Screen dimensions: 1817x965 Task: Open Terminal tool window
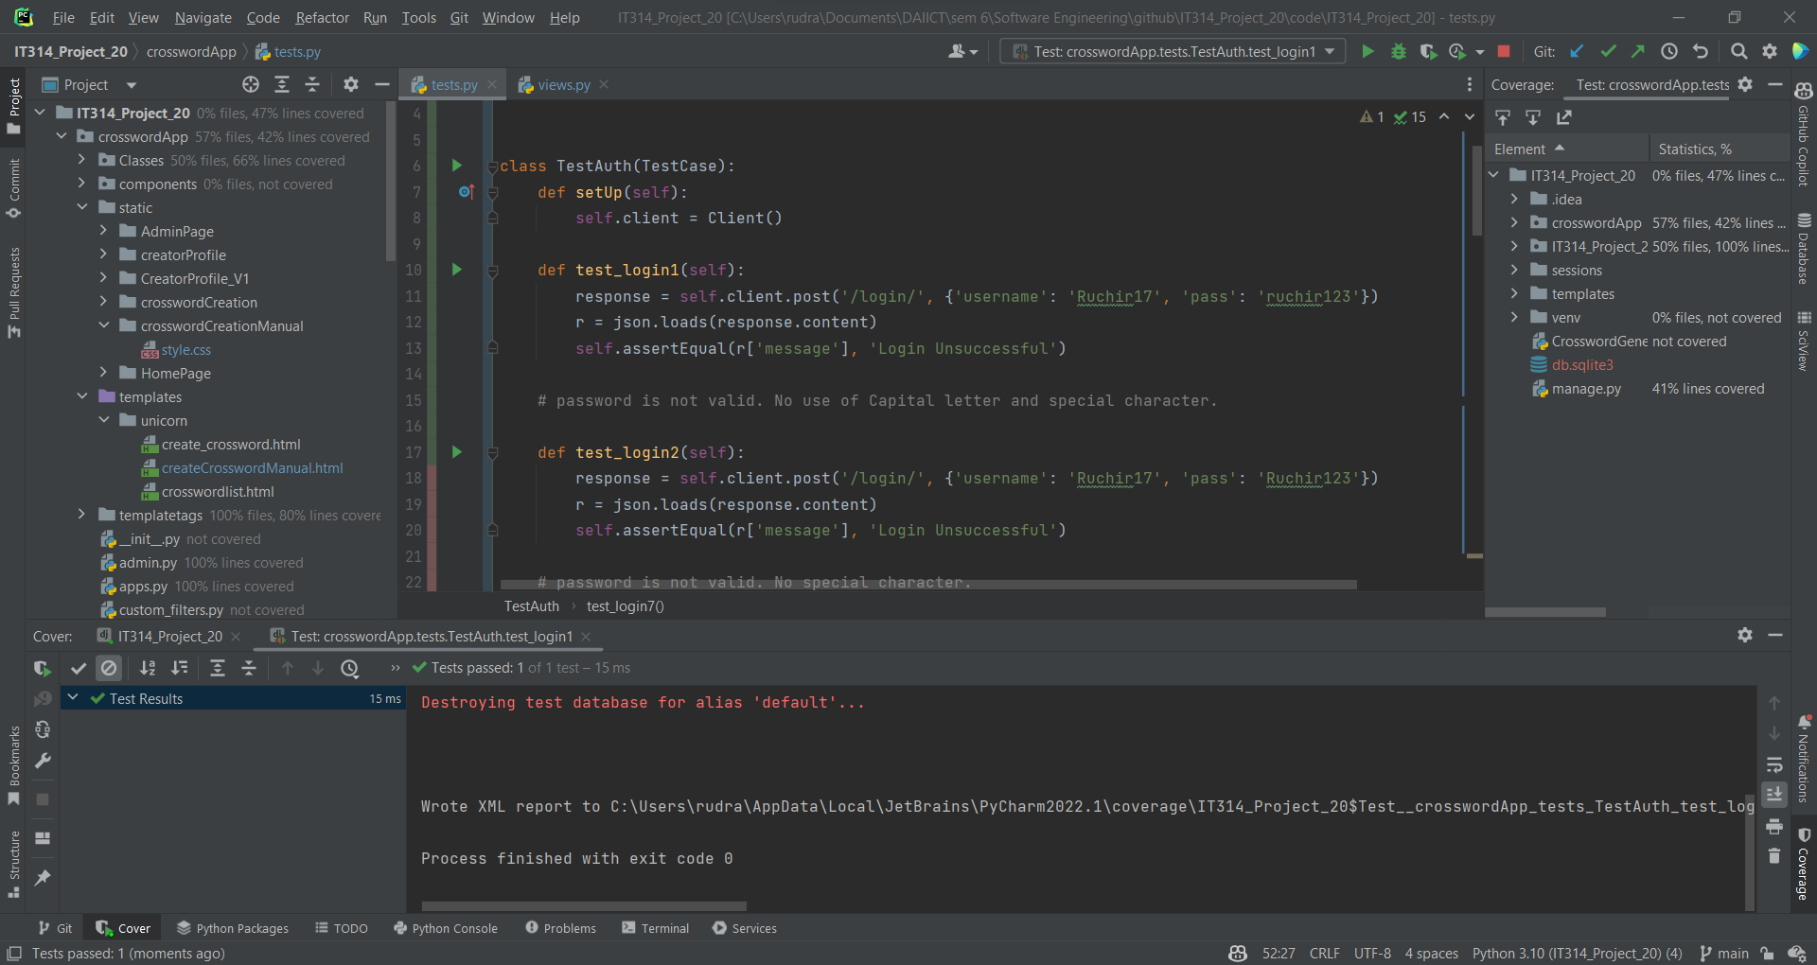[655, 928]
